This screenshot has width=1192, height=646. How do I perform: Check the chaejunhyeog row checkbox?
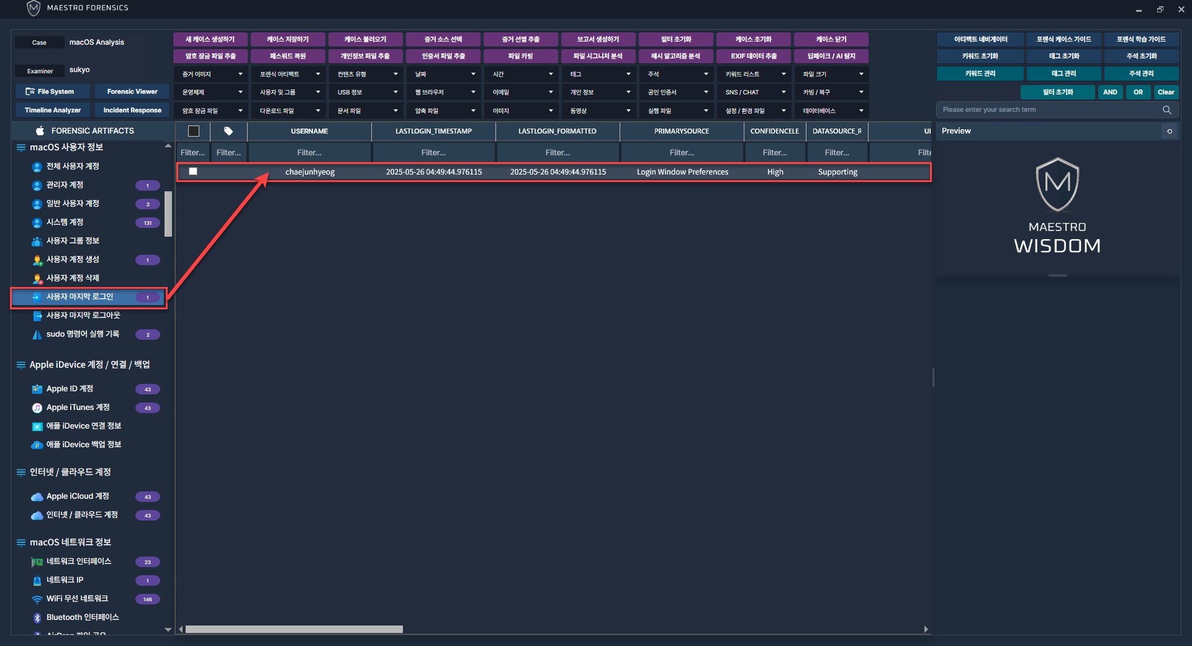click(x=193, y=171)
